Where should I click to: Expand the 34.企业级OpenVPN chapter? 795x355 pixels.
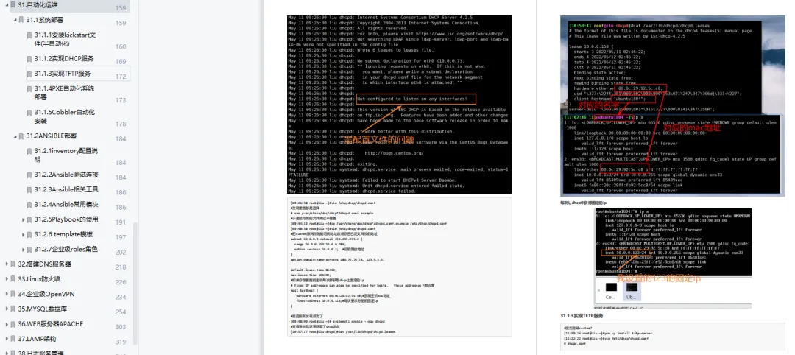coord(6,294)
